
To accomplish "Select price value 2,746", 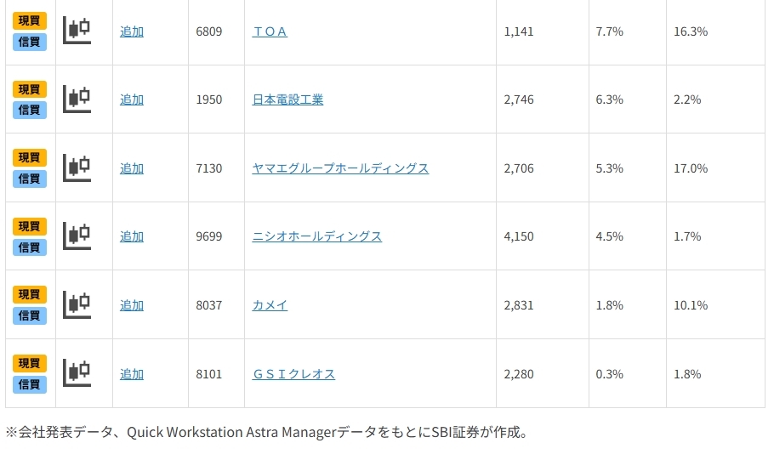I will pyautogui.click(x=519, y=99).
